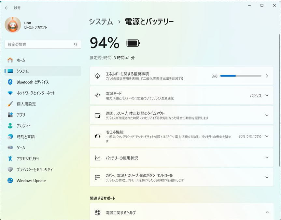This screenshot has height=220, width=281.
Task: Click the network Wi-Fi icon
Action: coord(10,93)
